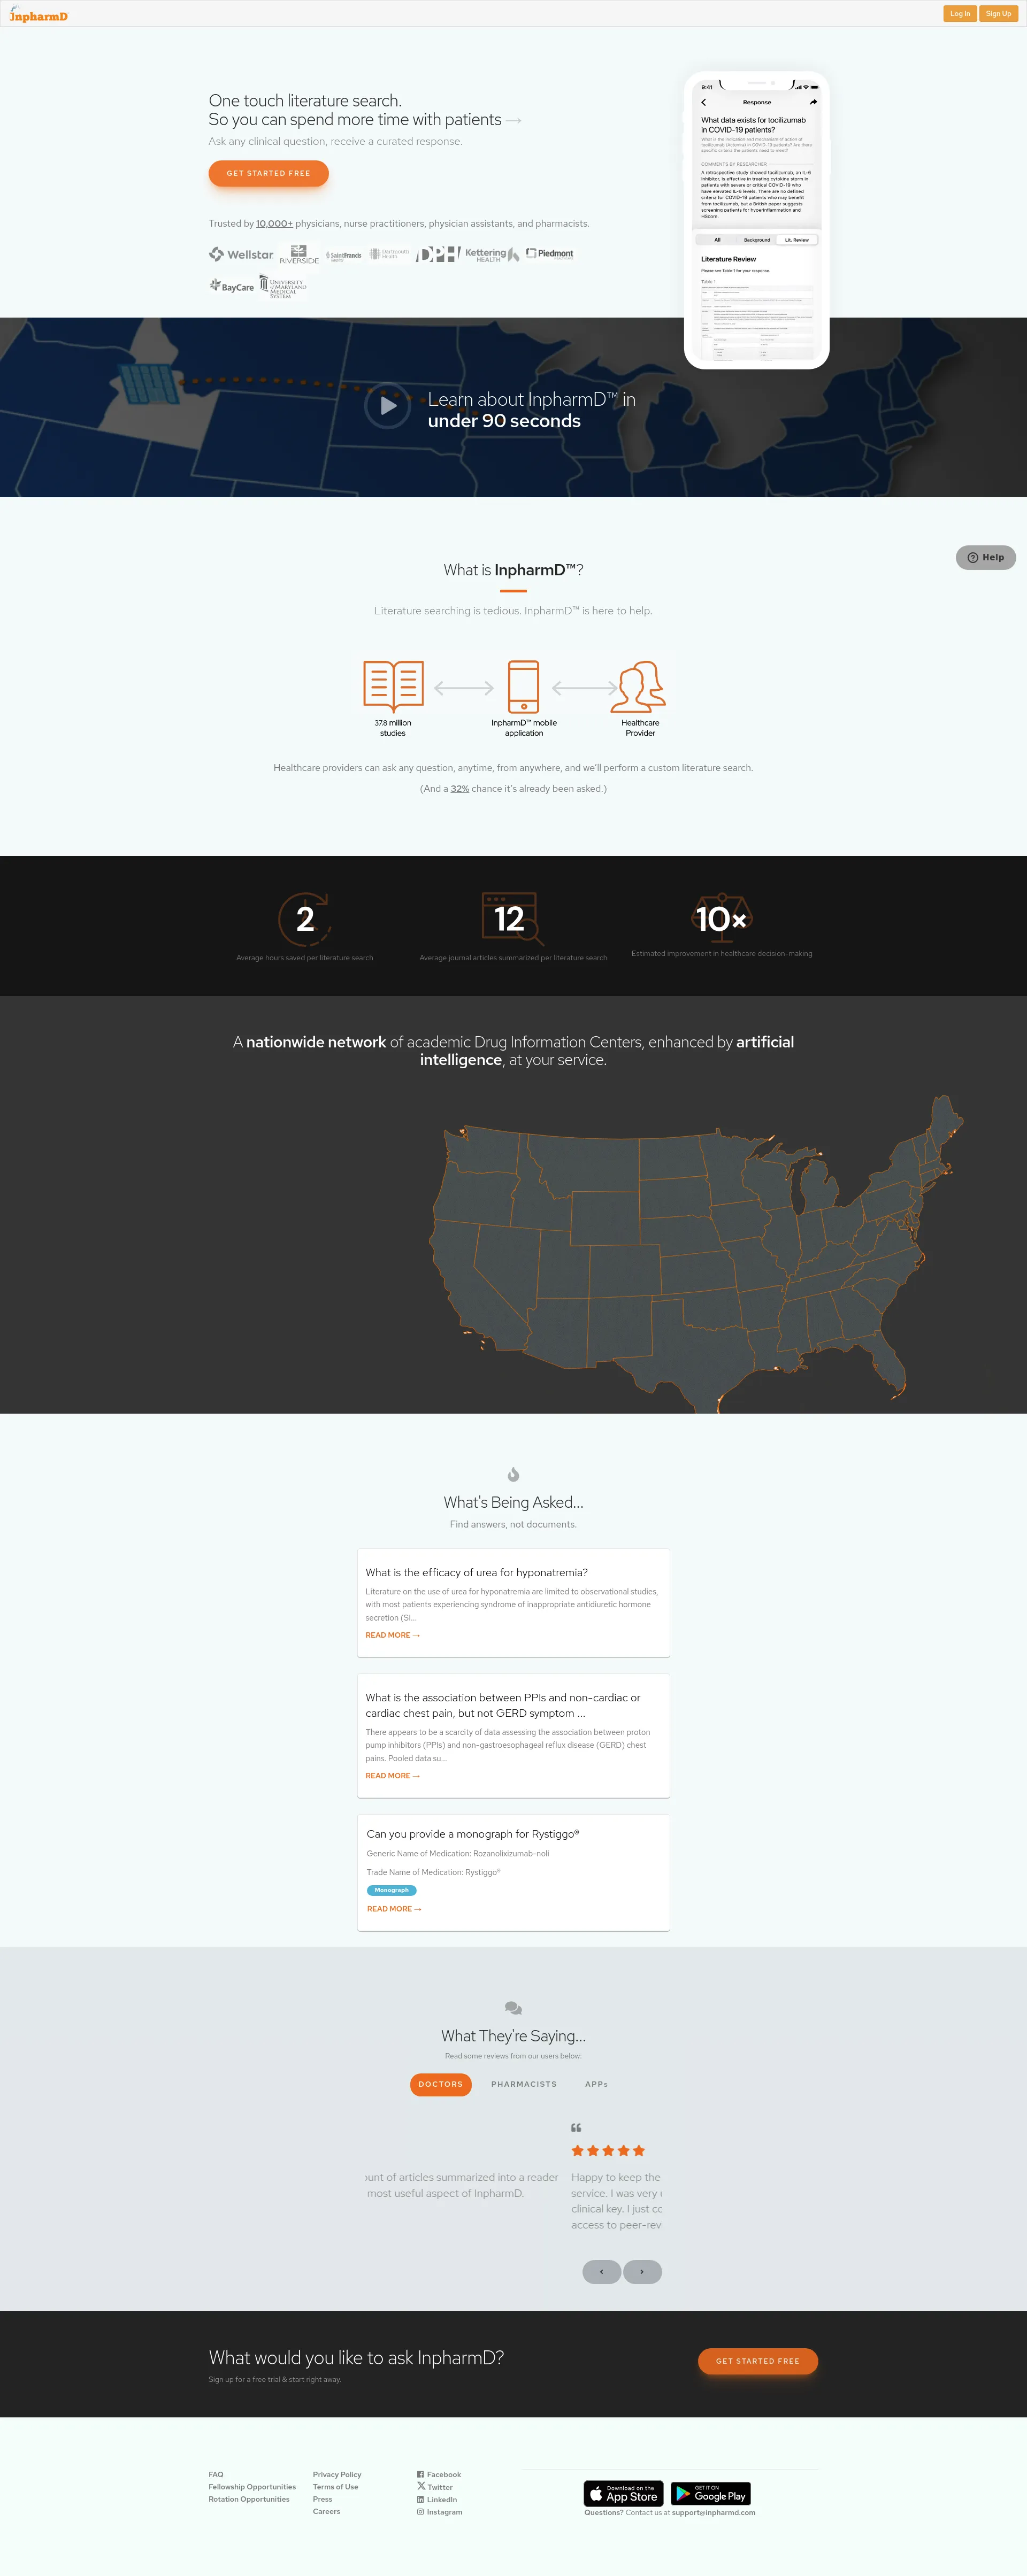Click the University of Maryland Medical System logo

(283, 287)
